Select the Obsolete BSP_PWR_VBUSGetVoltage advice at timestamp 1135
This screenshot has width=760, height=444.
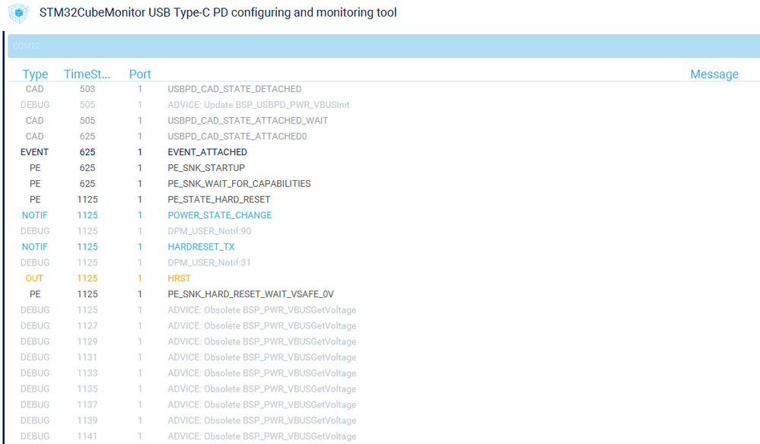tap(262, 388)
